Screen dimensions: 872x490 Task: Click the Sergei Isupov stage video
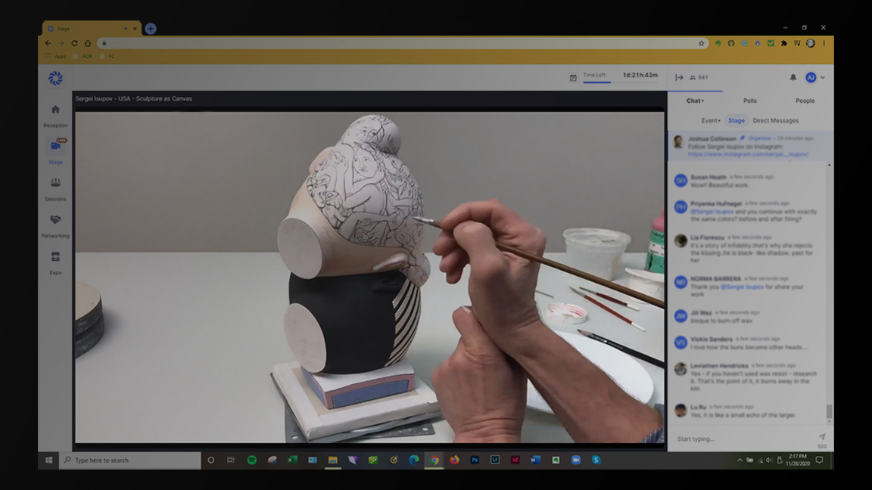tap(369, 278)
